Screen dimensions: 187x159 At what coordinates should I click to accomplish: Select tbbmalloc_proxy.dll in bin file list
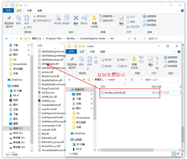51,142
